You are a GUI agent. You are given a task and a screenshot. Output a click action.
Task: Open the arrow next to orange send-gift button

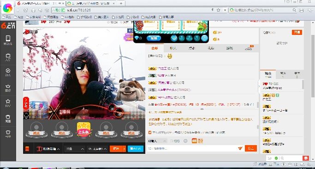pyautogui.click(x=125, y=149)
